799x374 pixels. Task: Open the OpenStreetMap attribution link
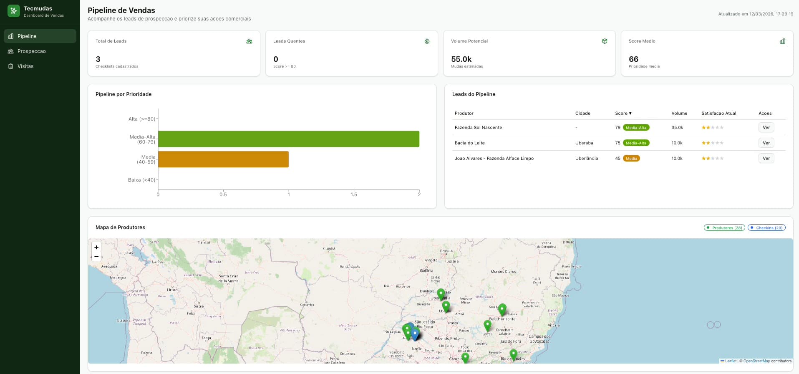[x=756, y=361]
